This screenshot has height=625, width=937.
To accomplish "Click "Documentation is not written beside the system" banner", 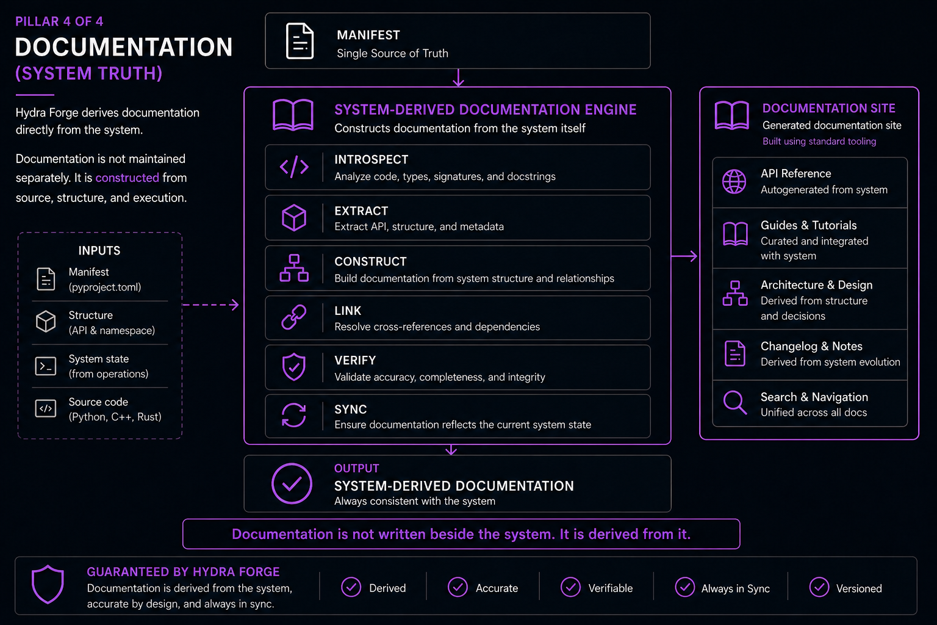I will (461, 534).
